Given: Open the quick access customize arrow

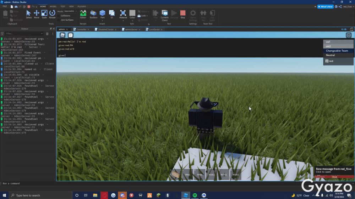Looking at the screenshot, I should point(37,7).
